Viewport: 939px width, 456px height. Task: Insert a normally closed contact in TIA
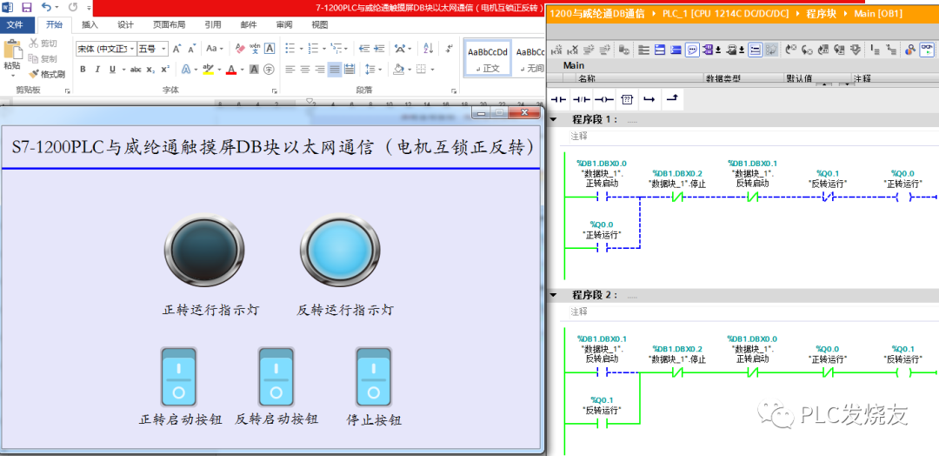(582, 99)
